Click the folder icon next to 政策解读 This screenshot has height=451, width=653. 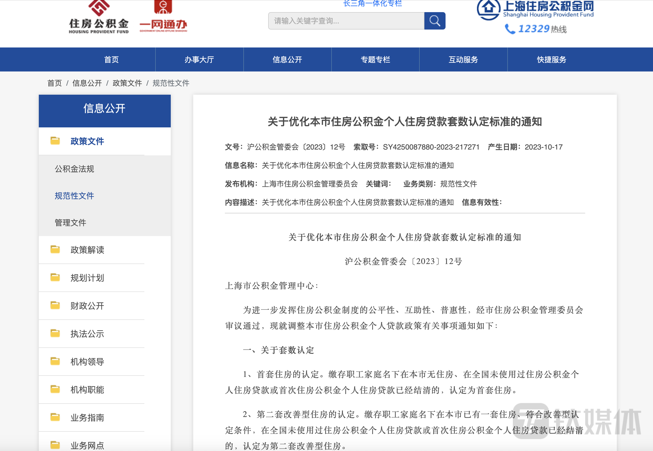pyautogui.click(x=55, y=250)
